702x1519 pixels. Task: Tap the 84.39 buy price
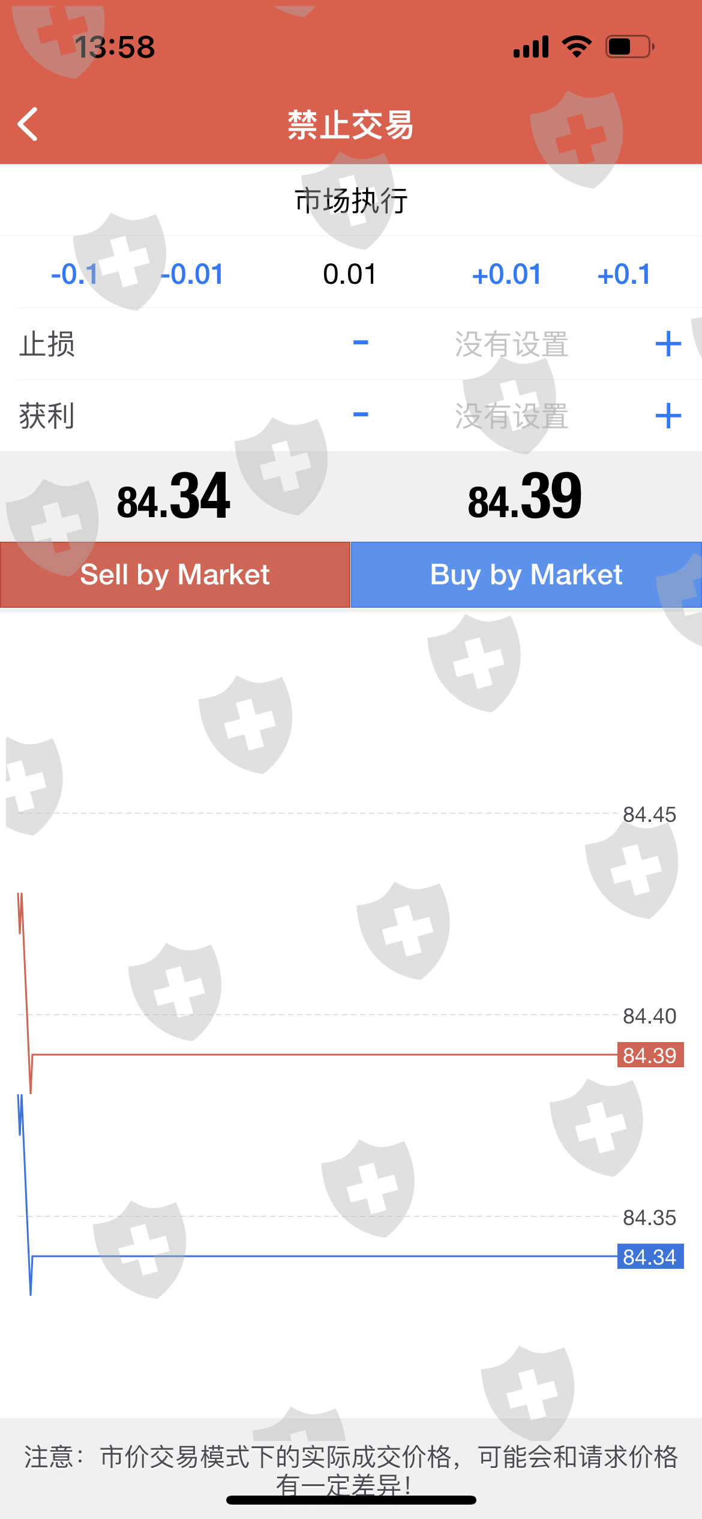click(525, 497)
